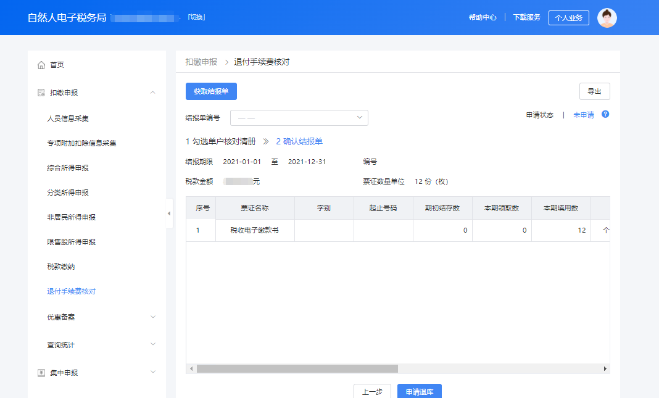Image resolution: width=659 pixels, height=398 pixels.
Task: Select 退付手续费核对 menu item
Action: coord(71,291)
